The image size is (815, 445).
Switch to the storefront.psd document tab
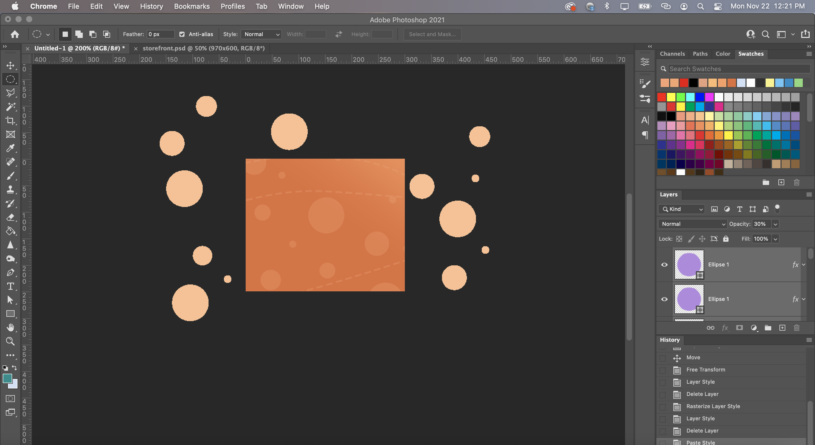(203, 48)
